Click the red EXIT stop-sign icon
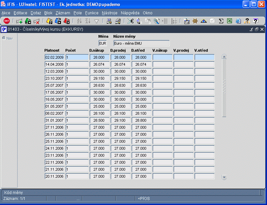Viewport: 267px width, 205px height. tap(7, 21)
